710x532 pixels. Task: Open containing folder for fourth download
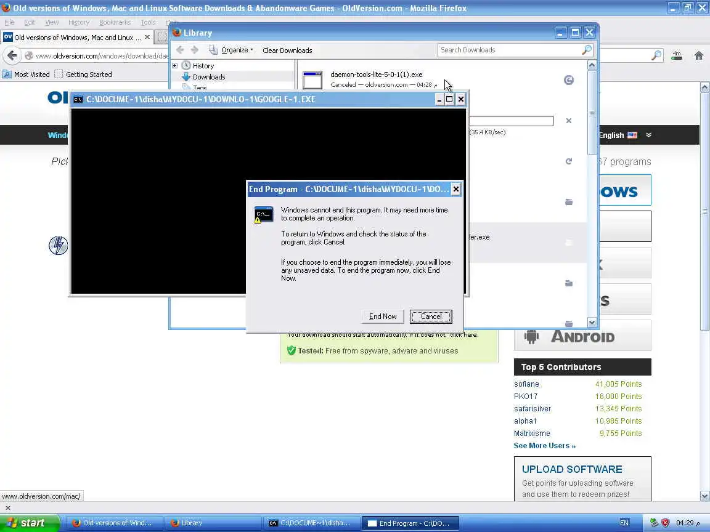point(569,202)
